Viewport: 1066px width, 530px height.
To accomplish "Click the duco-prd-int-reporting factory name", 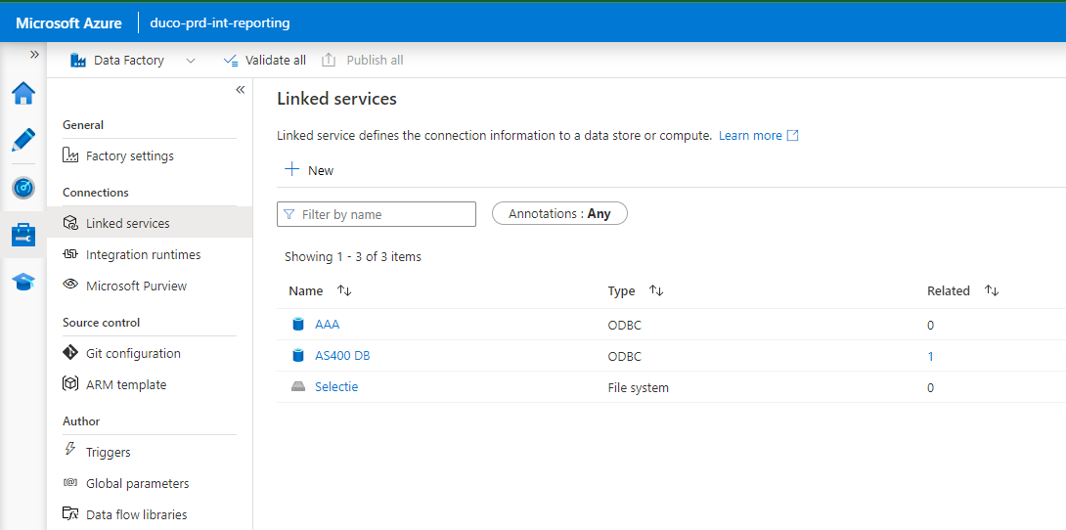I will coord(220,23).
